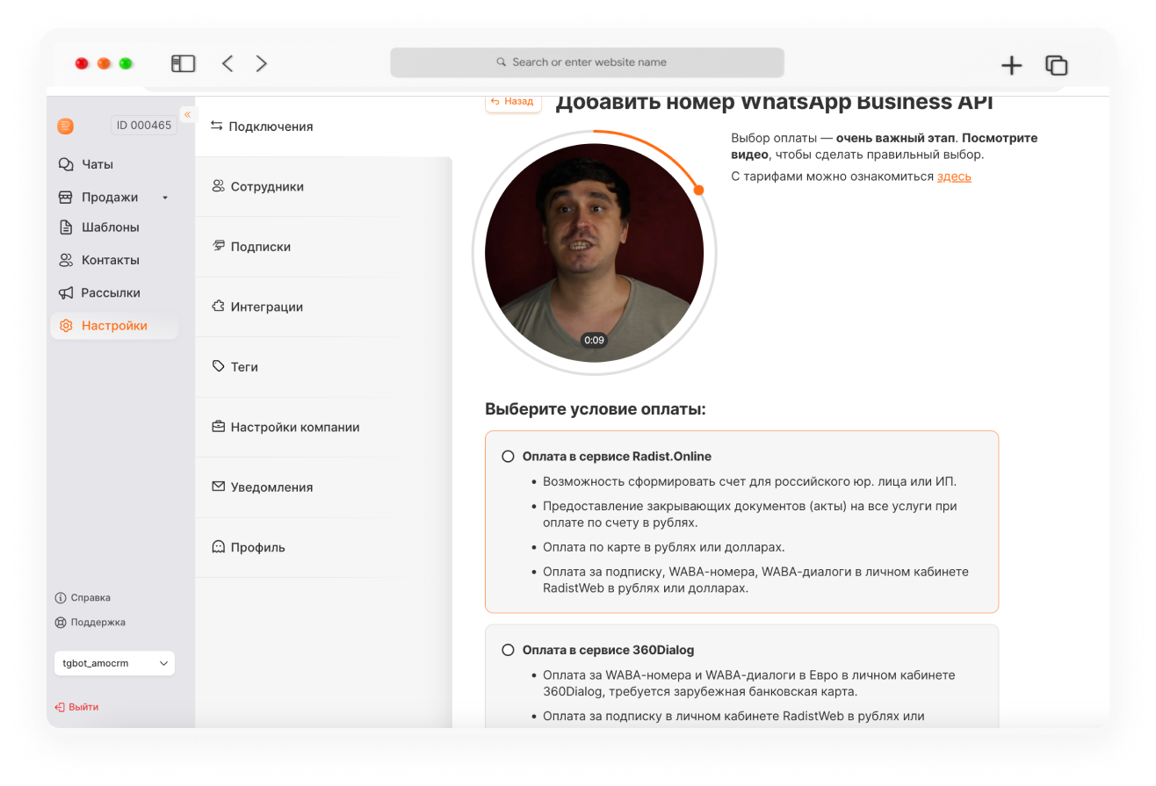The image size is (1156, 786).
Task: Click heading "Выберите условие оплаты:"
Action: (596, 409)
